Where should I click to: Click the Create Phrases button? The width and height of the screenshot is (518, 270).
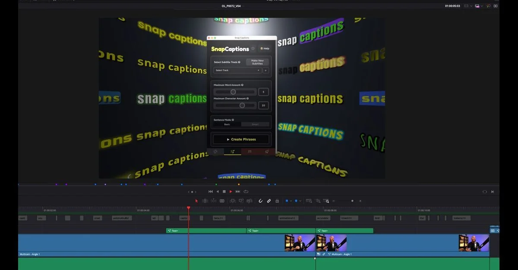tap(241, 139)
